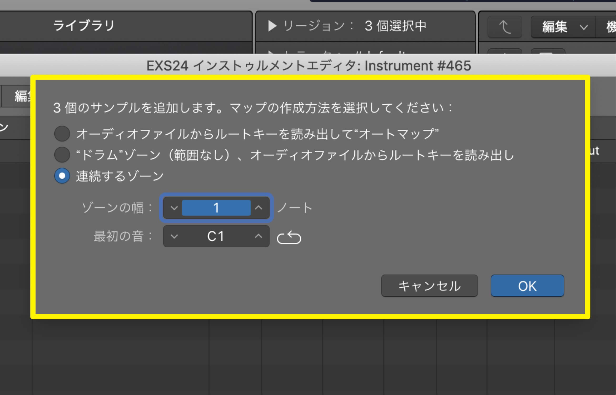Viewport: 616px width, 395px height.
Task: Click the up-arrow back button in editor toolbar
Action: tap(505, 27)
